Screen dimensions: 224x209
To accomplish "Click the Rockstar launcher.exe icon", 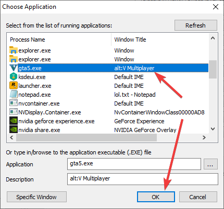I will 14,86.
